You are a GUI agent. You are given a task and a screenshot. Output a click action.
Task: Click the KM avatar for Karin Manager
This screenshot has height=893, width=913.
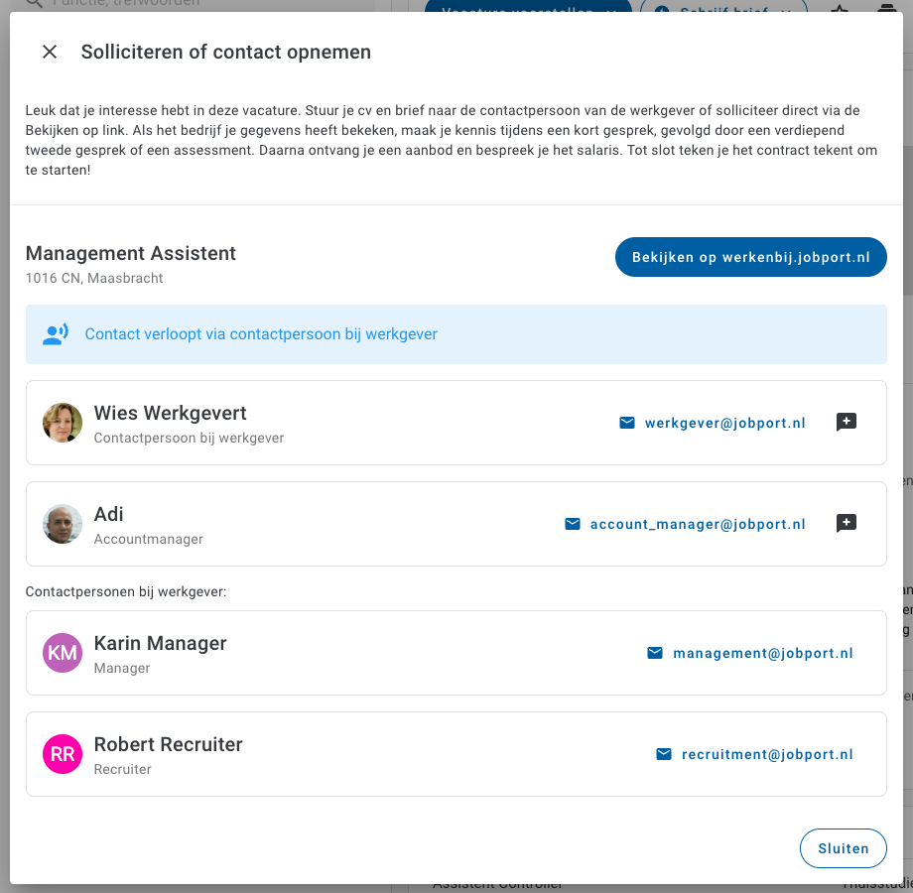[63, 653]
